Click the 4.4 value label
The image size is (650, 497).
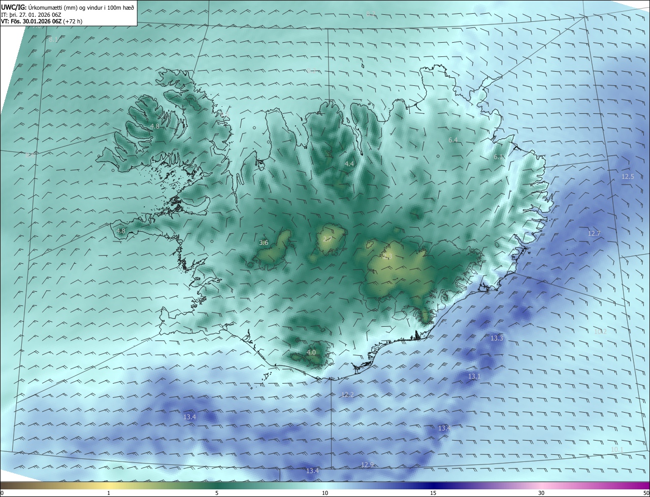tap(349, 164)
